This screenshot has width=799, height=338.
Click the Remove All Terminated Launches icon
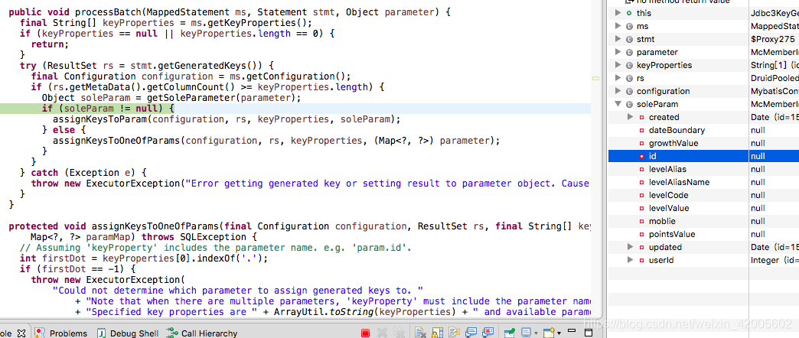[x=399, y=333]
